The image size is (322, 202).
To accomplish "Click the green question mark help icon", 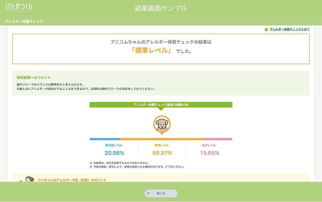I will [266, 30].
